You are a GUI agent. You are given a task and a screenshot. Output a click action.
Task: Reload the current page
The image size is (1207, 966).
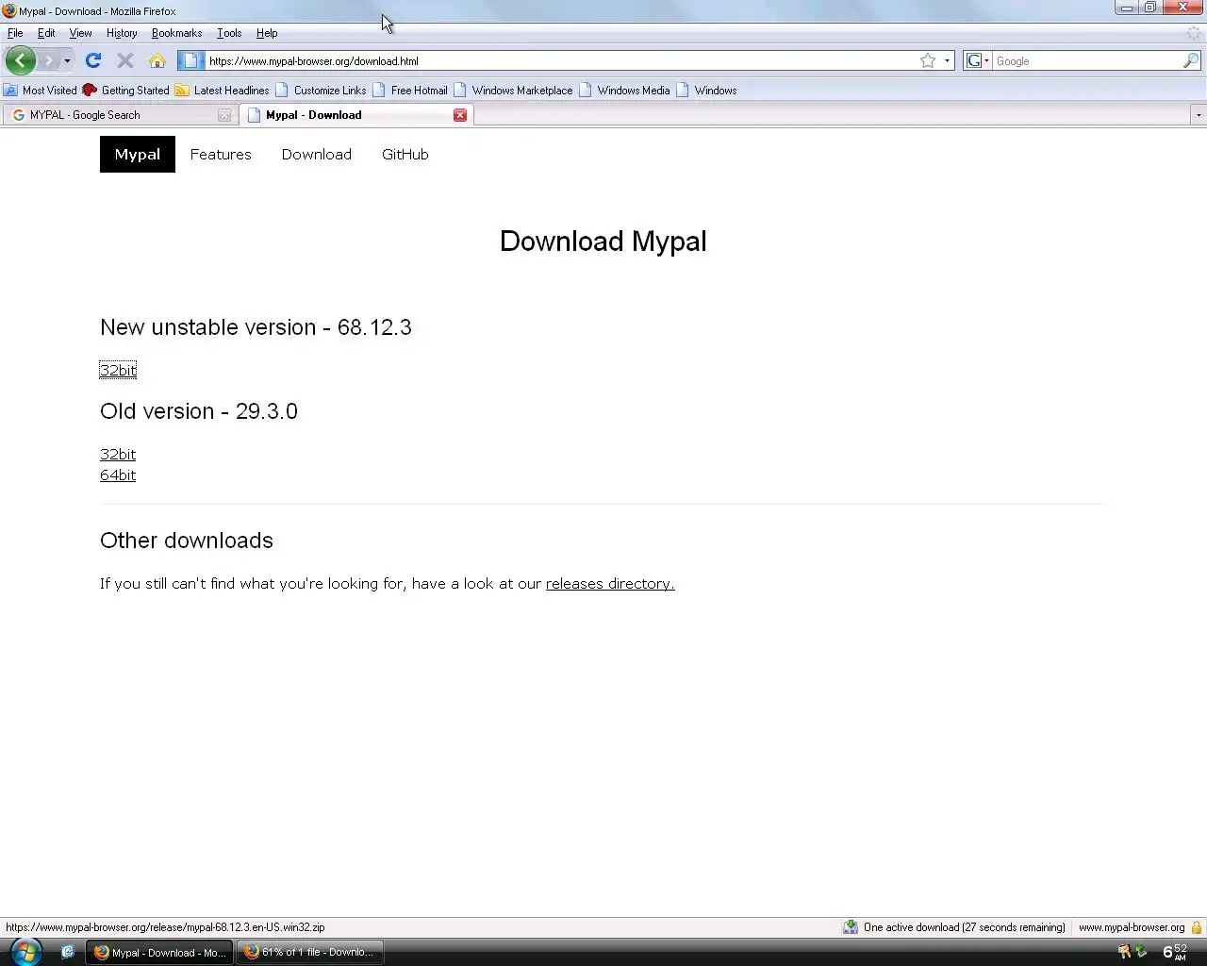[x=92, y=60]
